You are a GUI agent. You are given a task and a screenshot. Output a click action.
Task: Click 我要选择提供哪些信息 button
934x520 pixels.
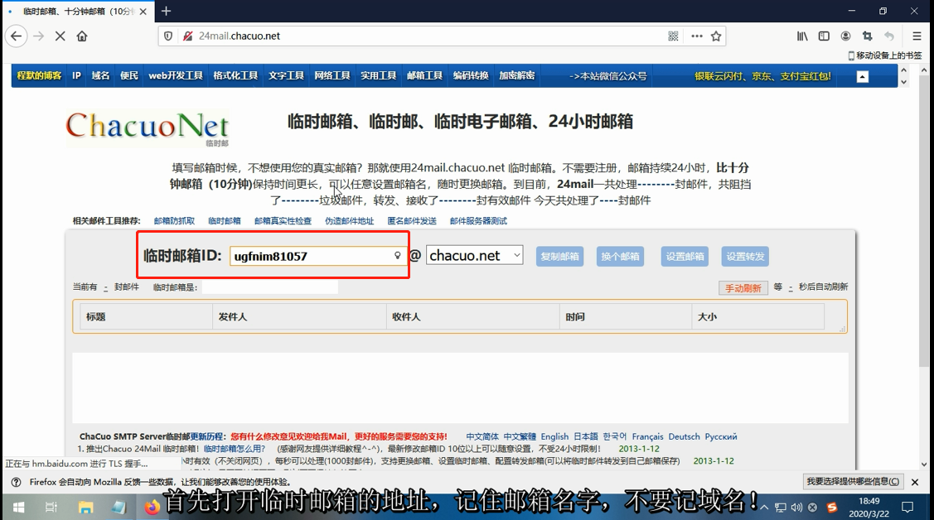coord(853,481)
